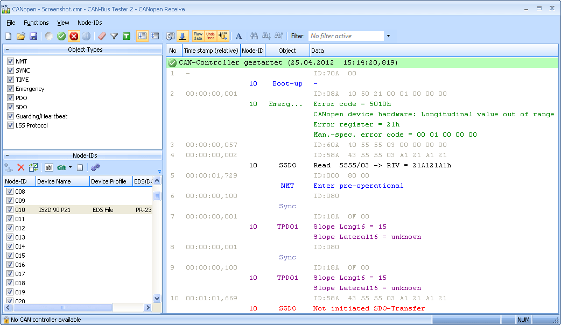Select the IS2D 90 P21 device row

[x=78, y=210]
